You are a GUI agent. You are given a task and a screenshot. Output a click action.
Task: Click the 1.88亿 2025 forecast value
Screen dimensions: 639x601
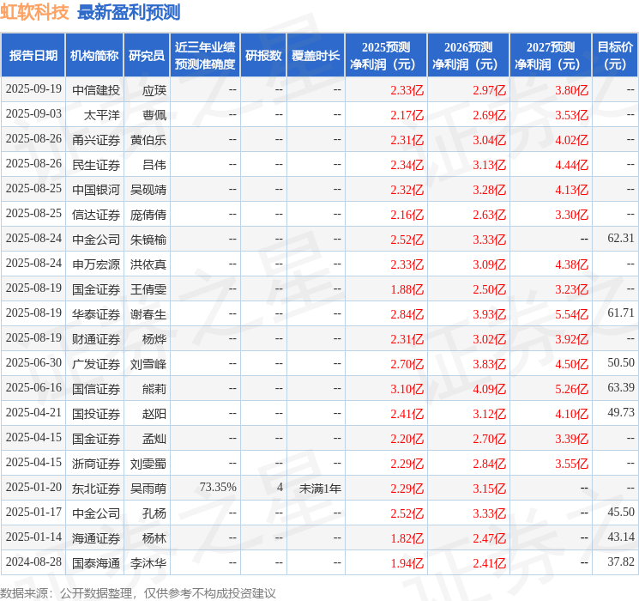point(407,289)
